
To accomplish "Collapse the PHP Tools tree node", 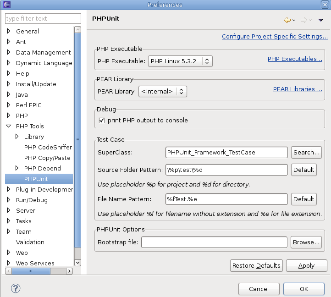I will click(x=9, y=126).
